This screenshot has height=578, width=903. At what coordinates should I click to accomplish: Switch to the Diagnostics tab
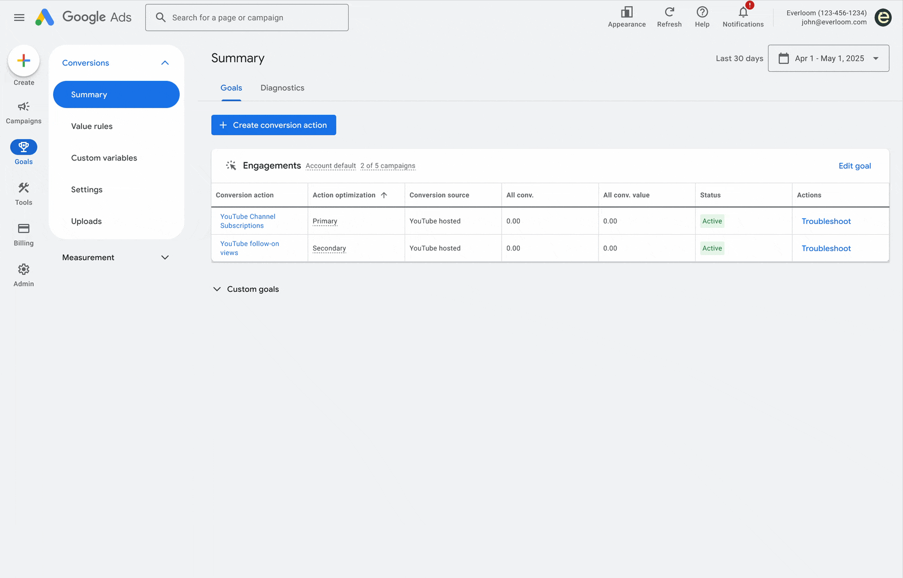(x=283, y=88)
